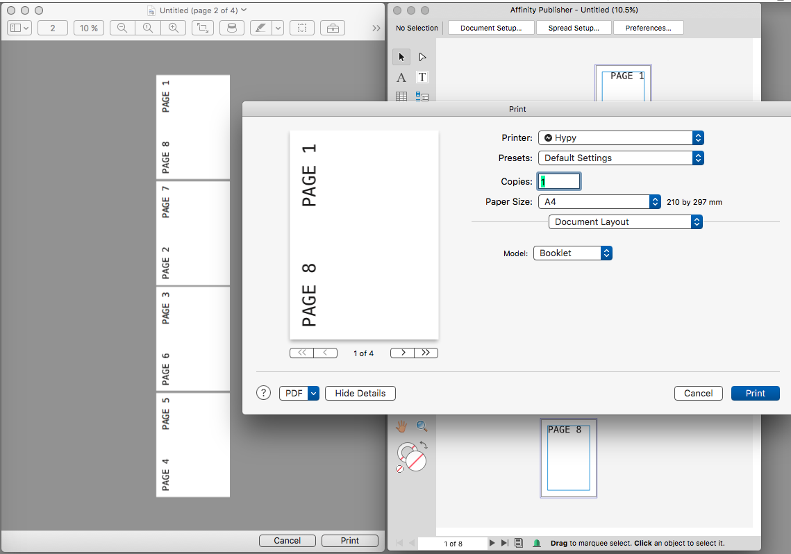
Task: Choose the Frame Text tool
Action: [x=422, y=77]
